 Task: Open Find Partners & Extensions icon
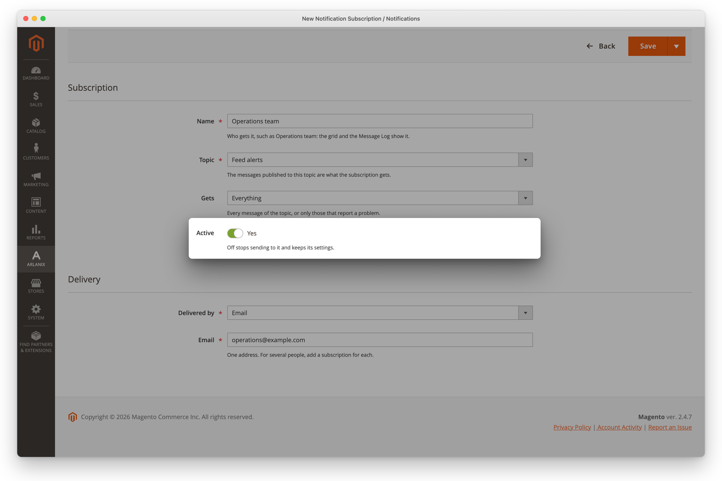point(36,336)
